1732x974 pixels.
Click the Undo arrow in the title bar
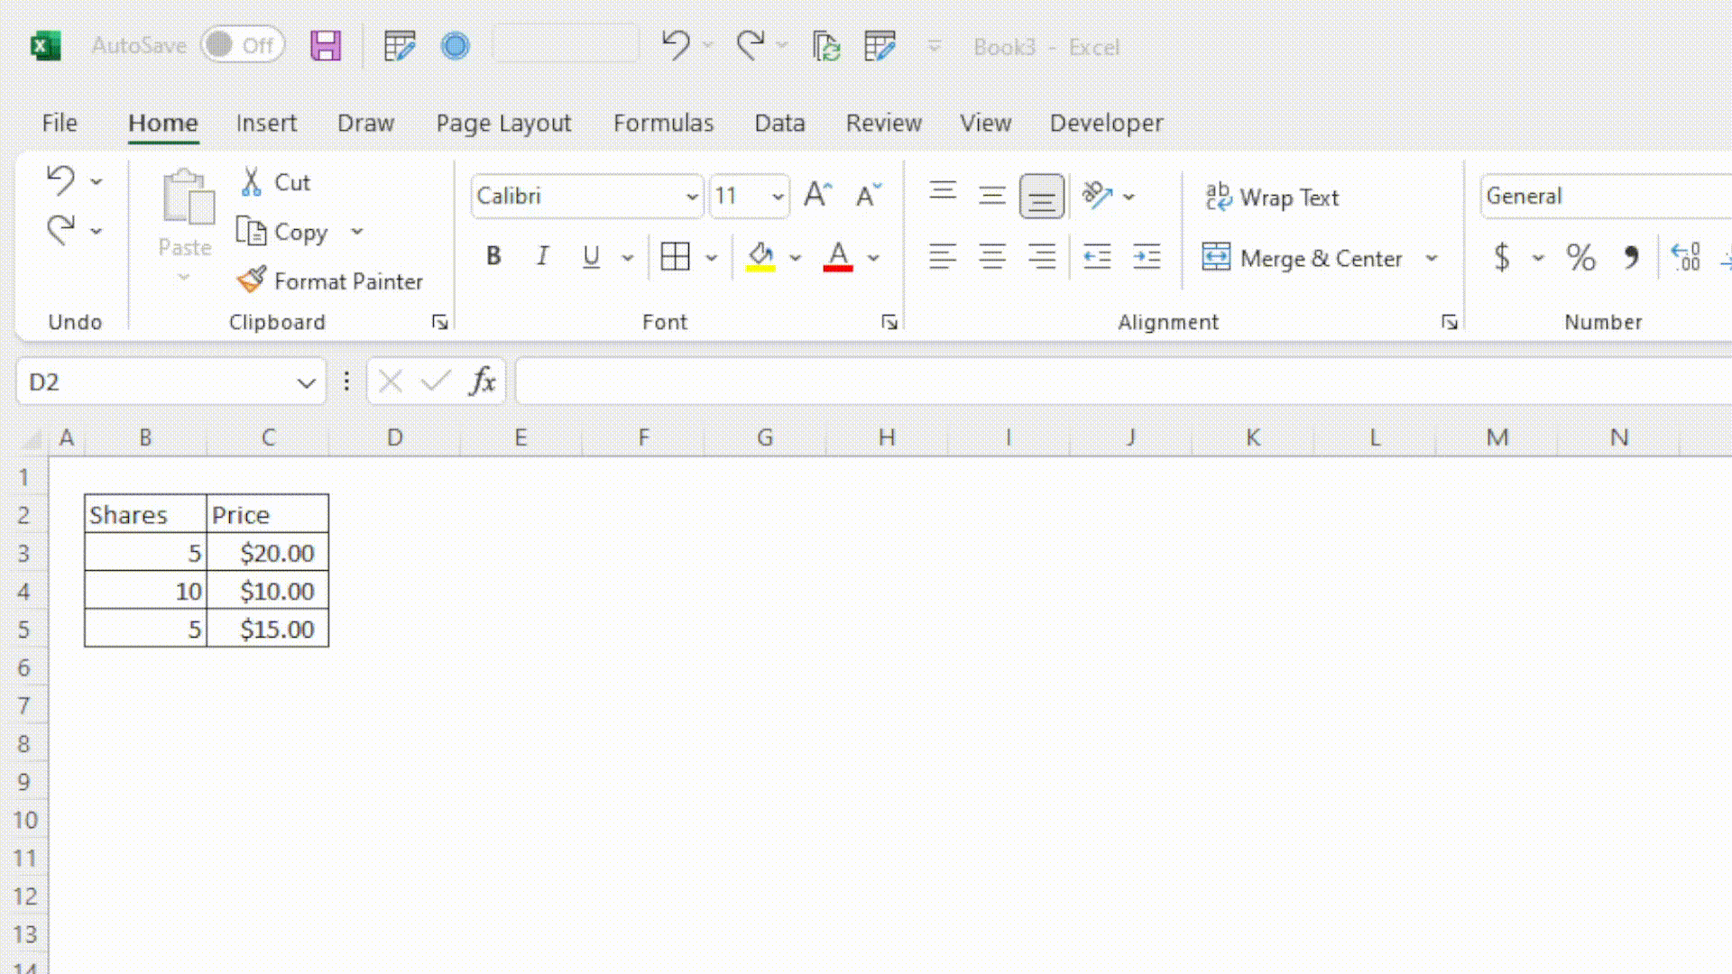[676, 45]
